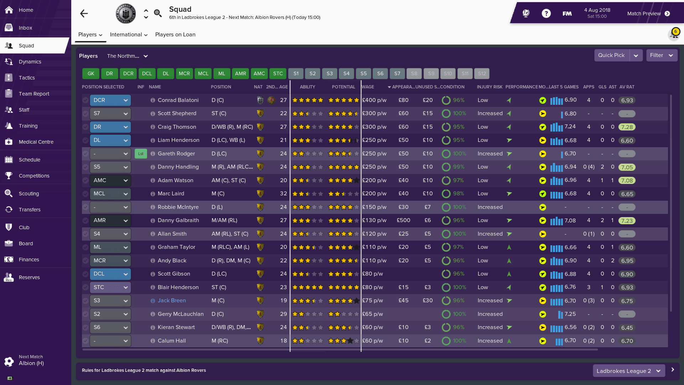Open the International tab menu
The width and height of the screenshot is (684, 385).
[129, 35]
